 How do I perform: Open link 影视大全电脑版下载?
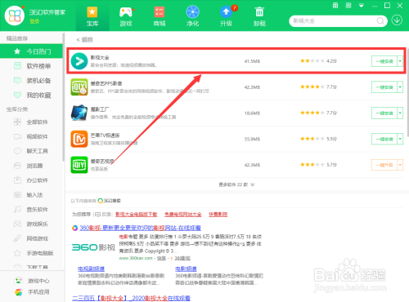tap(137, 215)
